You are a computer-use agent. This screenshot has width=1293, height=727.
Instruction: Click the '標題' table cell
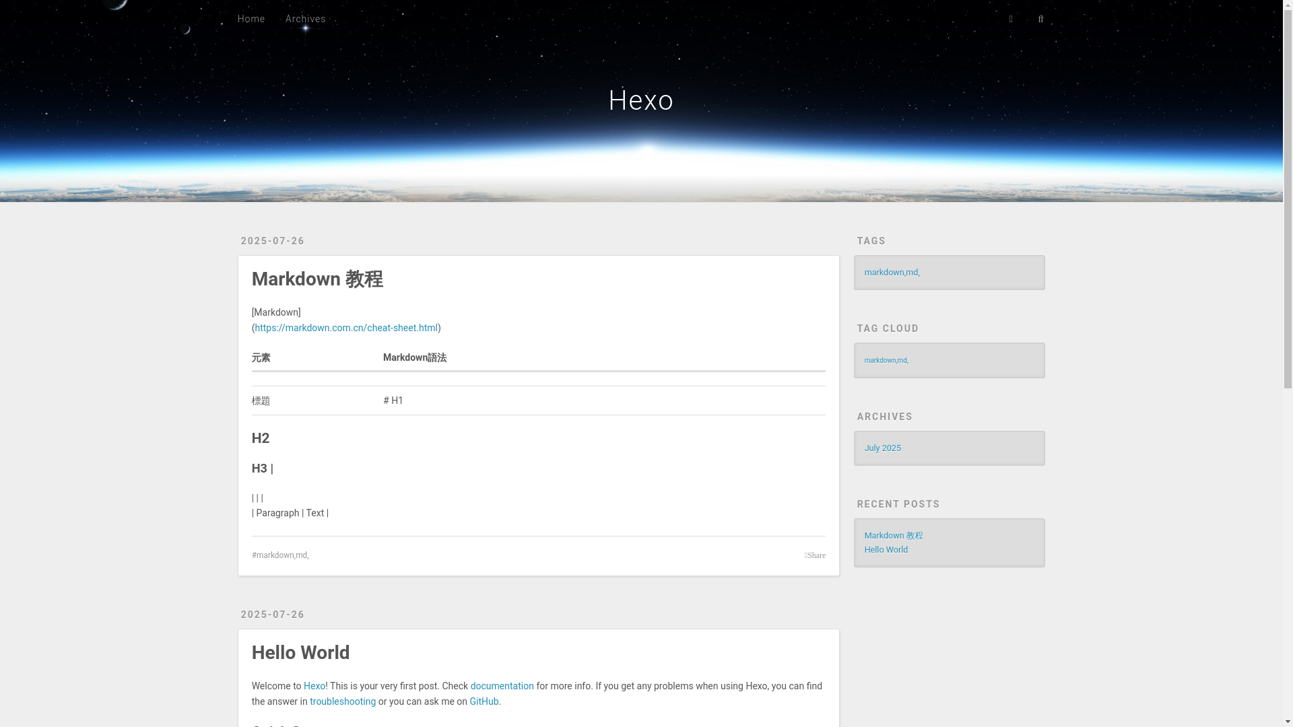[x=317, y=401]
